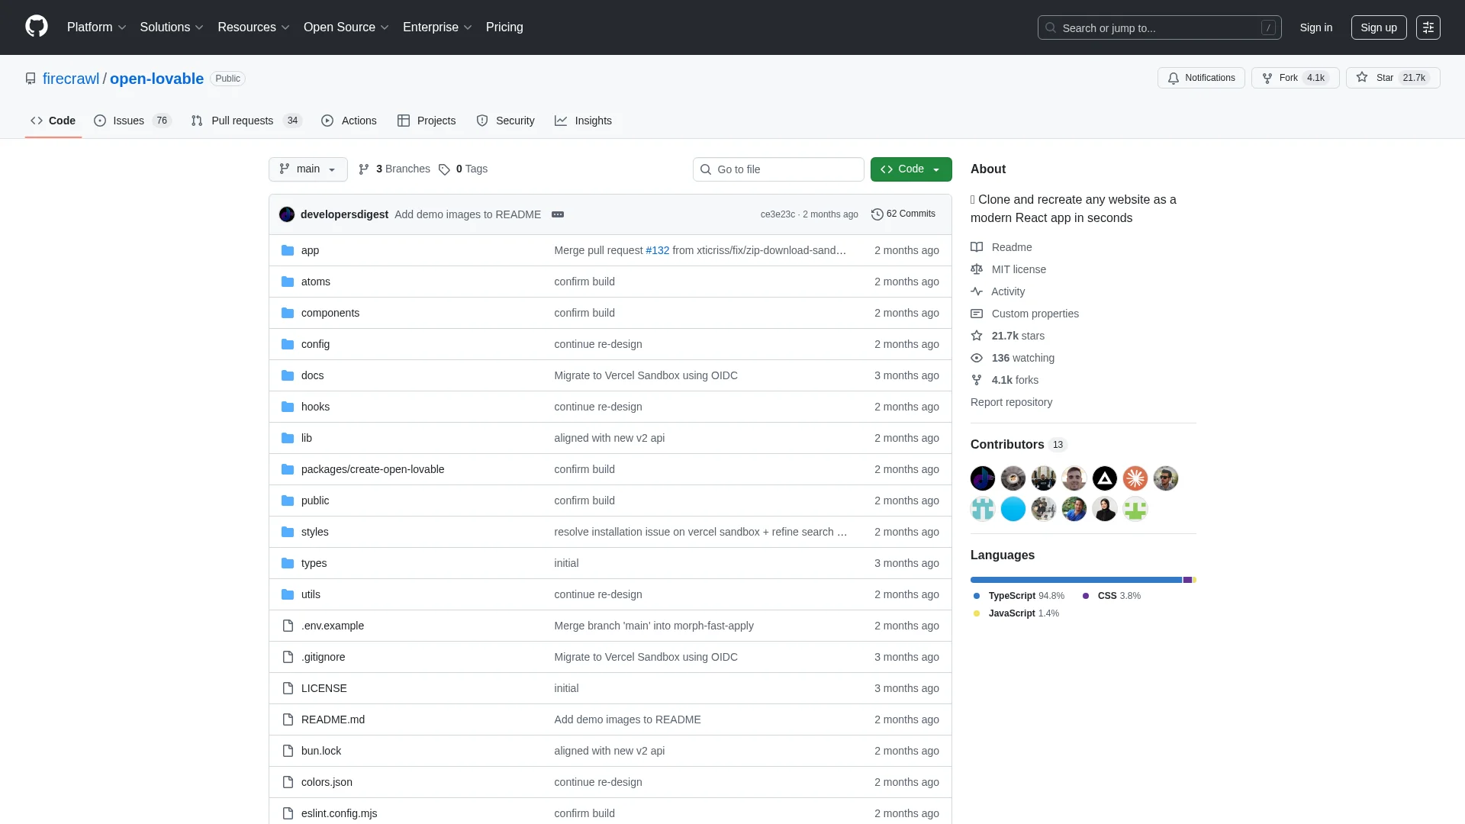1465x824 pixels.
Task: Open the top-right command palette icon
Action: (x=1428, y=27)
